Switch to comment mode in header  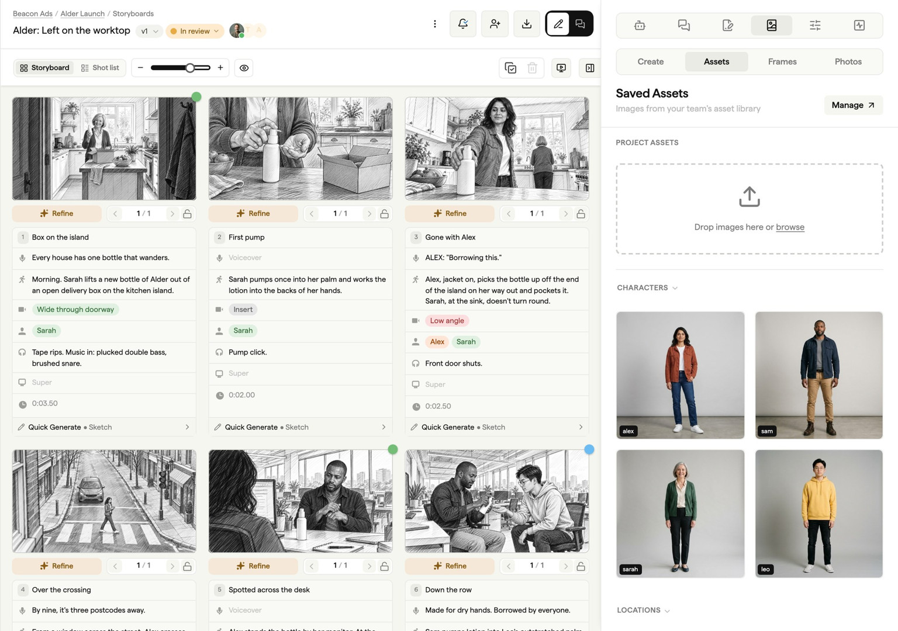tap(580, 24)
